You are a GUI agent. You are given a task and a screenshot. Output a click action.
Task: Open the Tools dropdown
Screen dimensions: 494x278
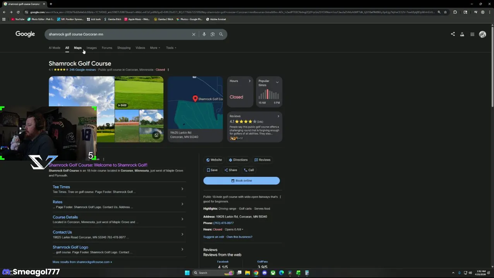[171, 48]
